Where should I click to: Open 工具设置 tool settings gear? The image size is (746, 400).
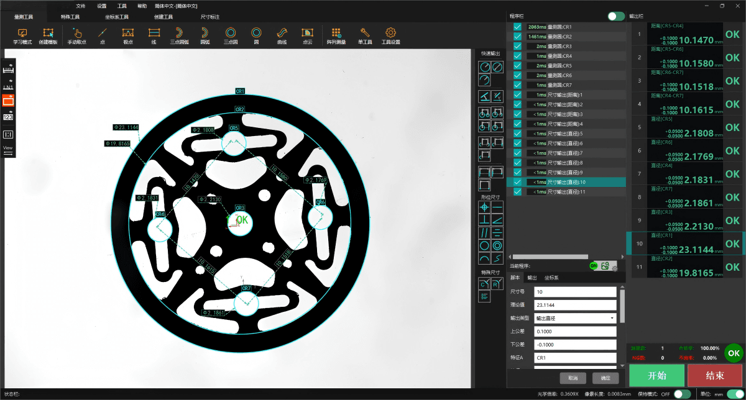pos(390,35)
